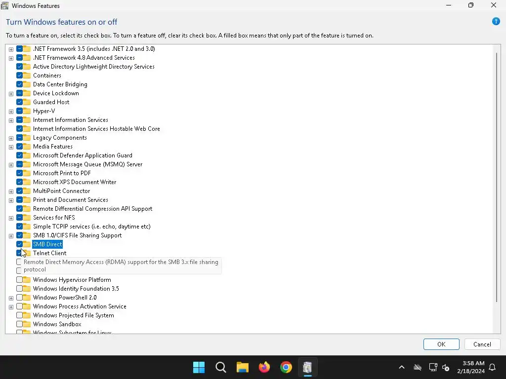The width and height of the screenshot is (506, 379).
Task: Click the Windows Features title bar icon
Action: click(4, 5)
